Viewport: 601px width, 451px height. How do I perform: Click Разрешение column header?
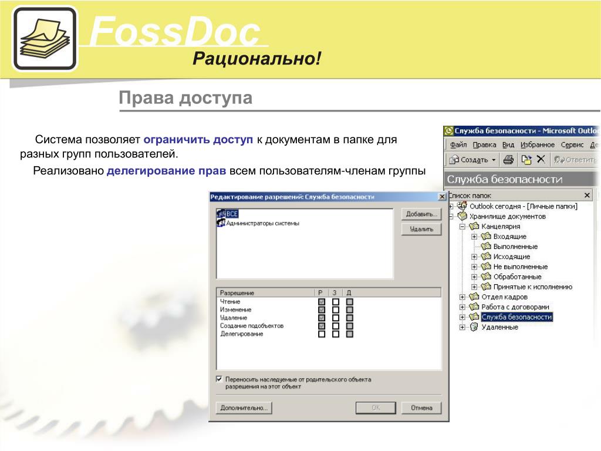(266, 292)
